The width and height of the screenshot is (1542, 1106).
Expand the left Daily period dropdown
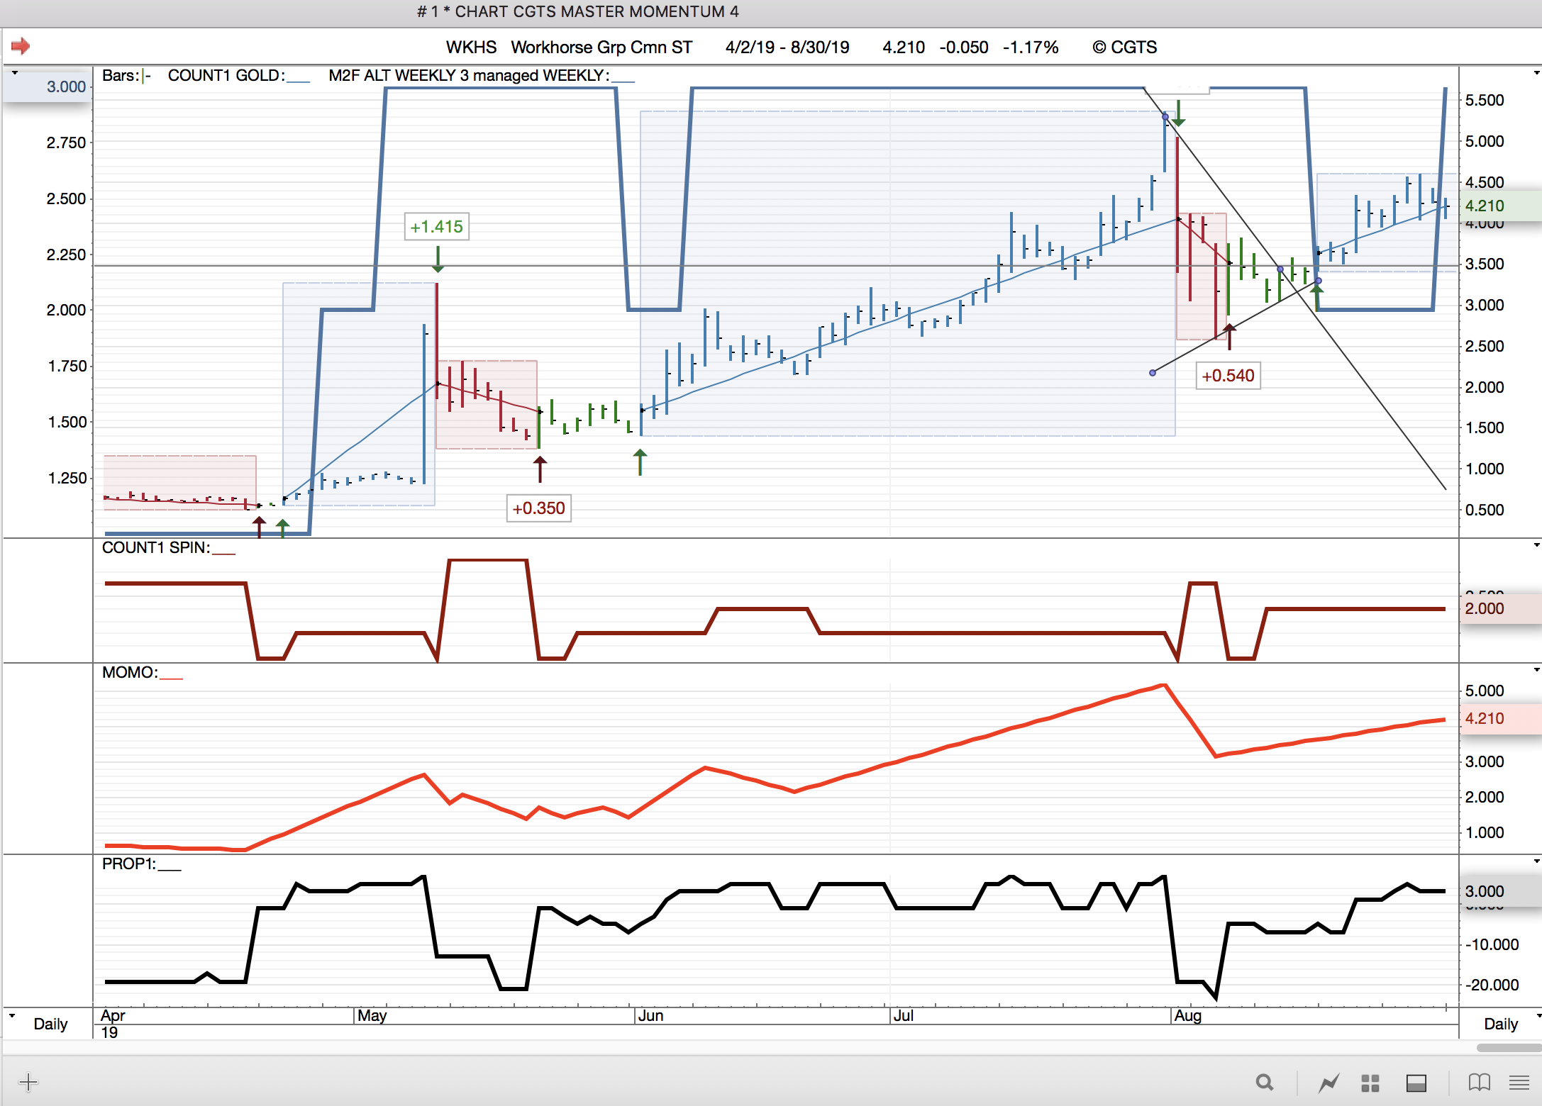12,1015
